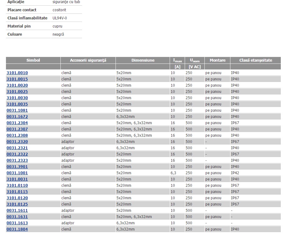Click the Imax column header

point(178,60)
